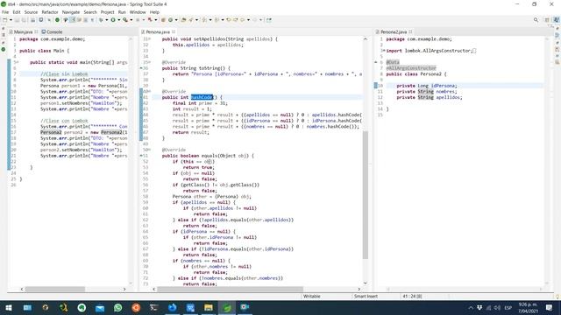Click the Run External Tools icon

[125, 20]
